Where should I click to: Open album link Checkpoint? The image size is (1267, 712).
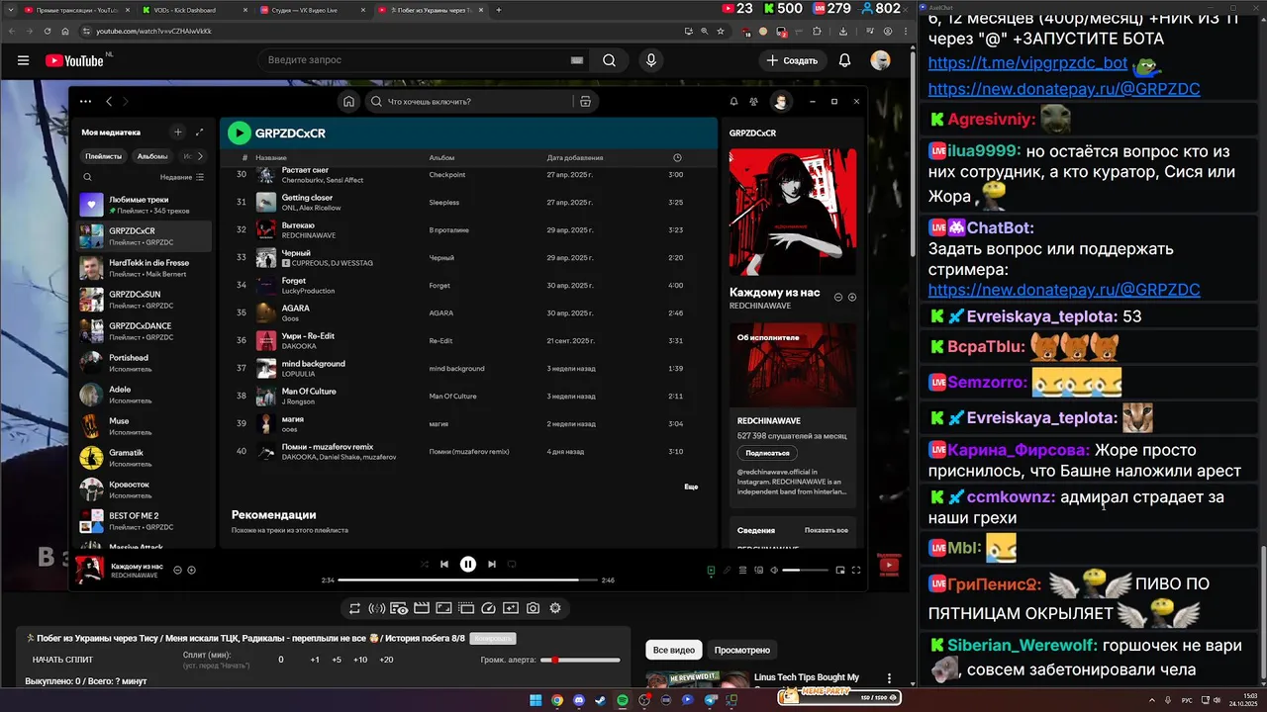click(x=446, y=175)
